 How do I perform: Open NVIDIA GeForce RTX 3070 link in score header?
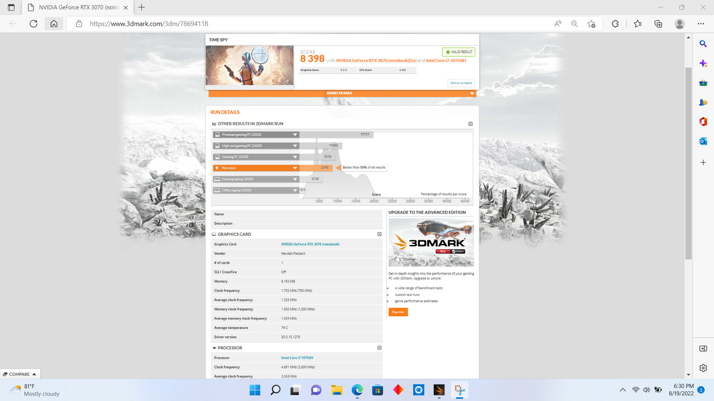376,61
